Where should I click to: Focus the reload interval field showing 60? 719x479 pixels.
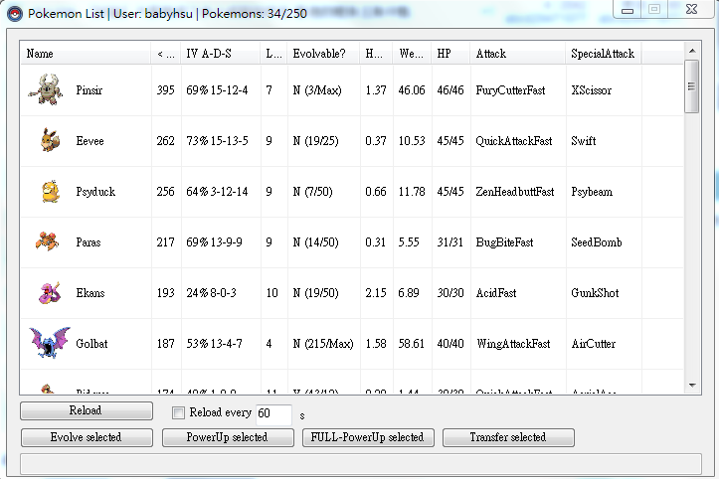click(x=273, y=413)
